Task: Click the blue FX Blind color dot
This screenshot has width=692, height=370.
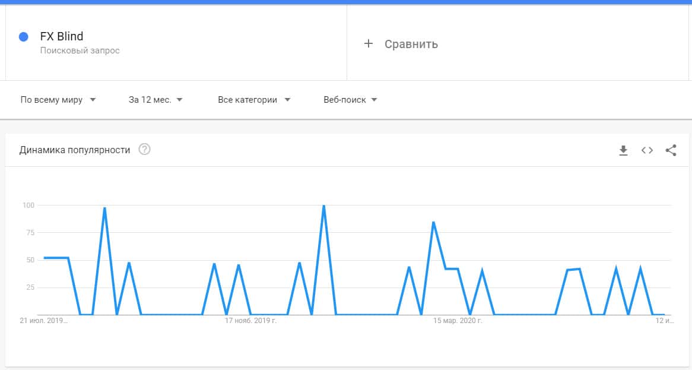Action: click(24, 37)
